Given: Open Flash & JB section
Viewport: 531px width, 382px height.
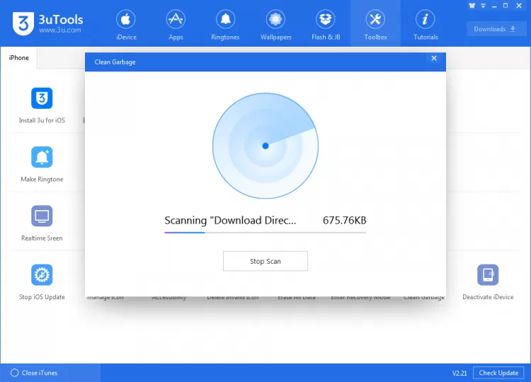Looking at the screenshot, I should (326, 25).
